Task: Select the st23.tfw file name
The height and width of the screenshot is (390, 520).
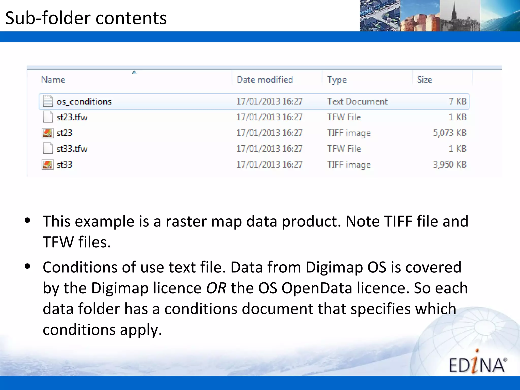Action: [x=72, y=117]
